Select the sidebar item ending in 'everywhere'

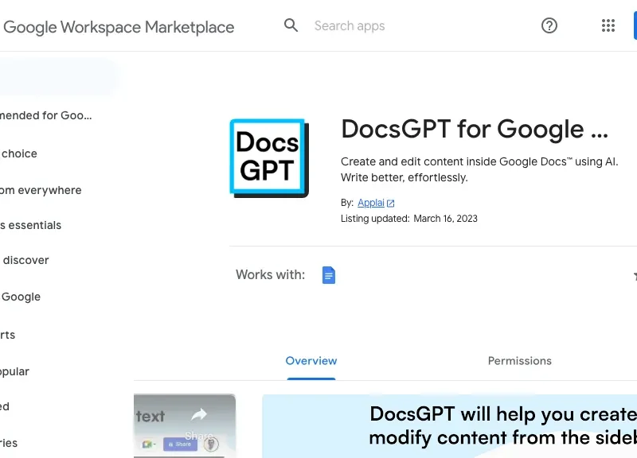click(41, 190)
